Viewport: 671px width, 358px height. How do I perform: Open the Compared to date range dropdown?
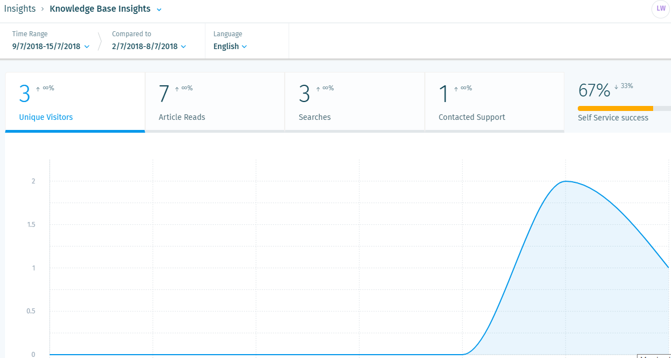click(148, 47)
